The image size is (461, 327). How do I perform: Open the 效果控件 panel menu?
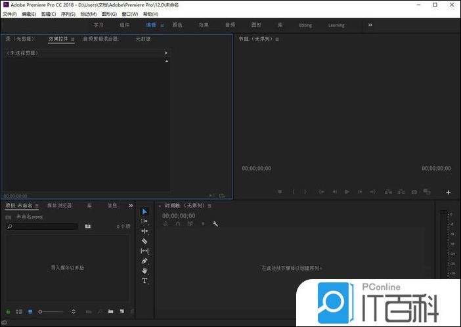[x=73, y=39]
